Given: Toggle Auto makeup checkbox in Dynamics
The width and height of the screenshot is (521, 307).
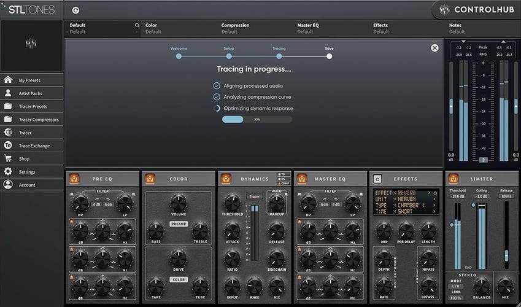Looking at the screenshot, I should (x=286, y=193).
